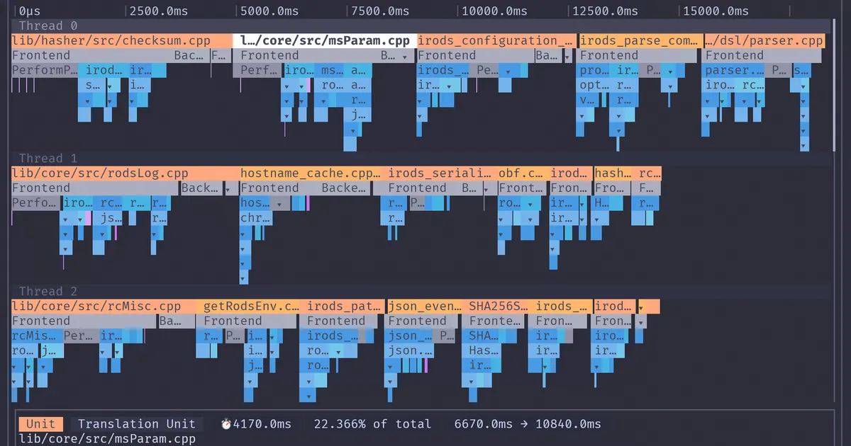Jump to the 2500.0ms timeline marker
Screen dimensions: 851x446
click(x=158, y=11)
